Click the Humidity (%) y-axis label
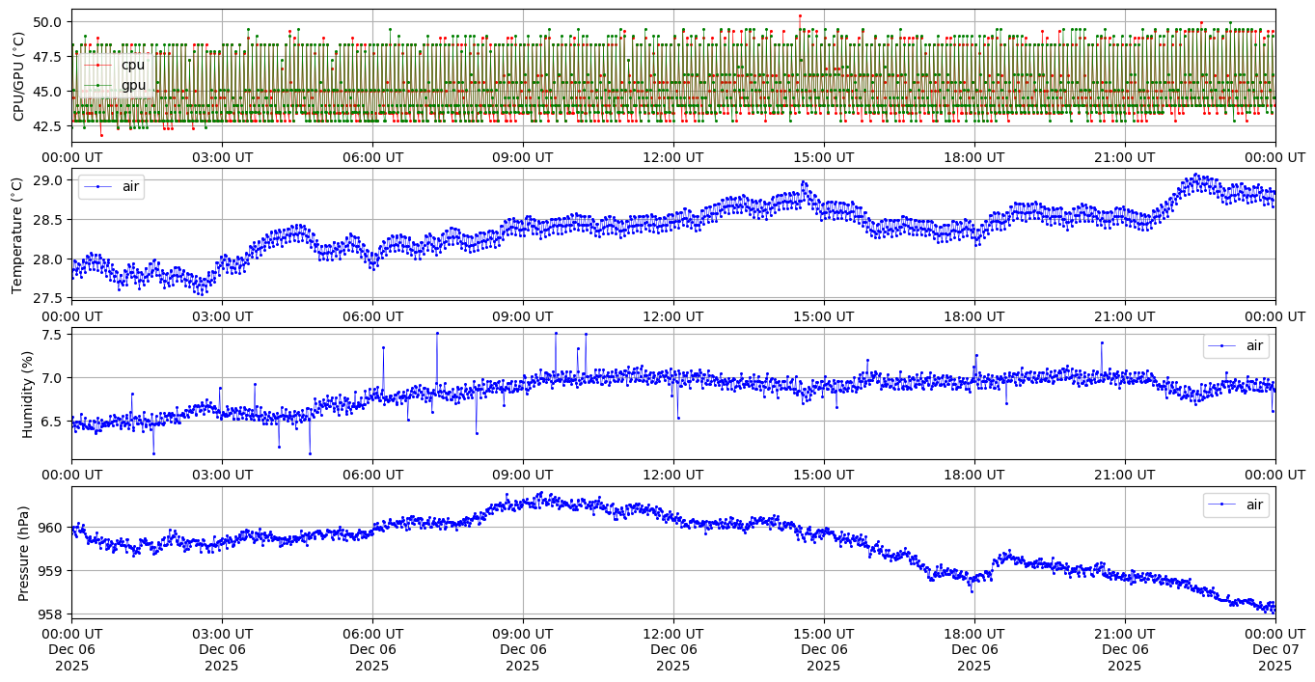 point(27,394)
